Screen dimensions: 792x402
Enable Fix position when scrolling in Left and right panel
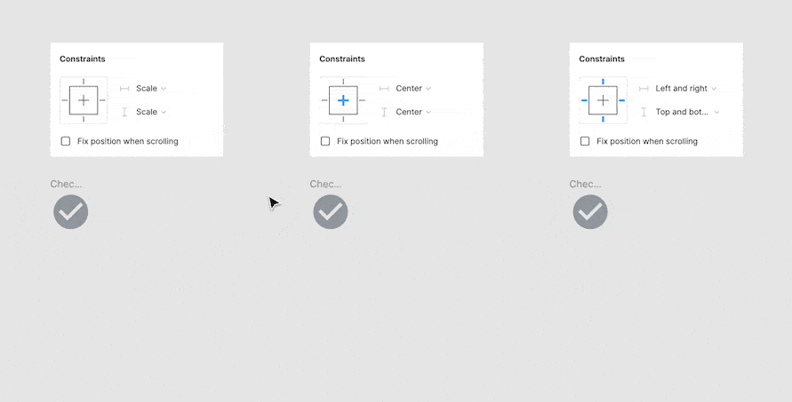tap(585, 141)
